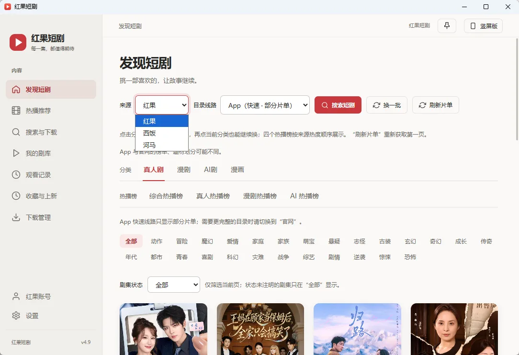
Task: Click the 刷新片单 button
Action: click(436, 105)
